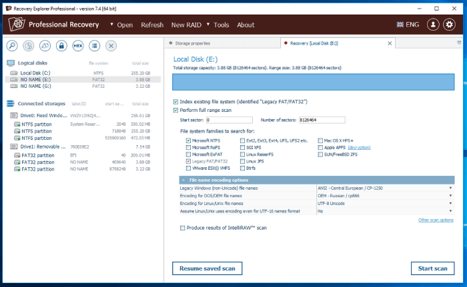The image size is (467, 287).
Task: Close the Recovery Local Disk (E:) tab
Action: pos(390,43)
